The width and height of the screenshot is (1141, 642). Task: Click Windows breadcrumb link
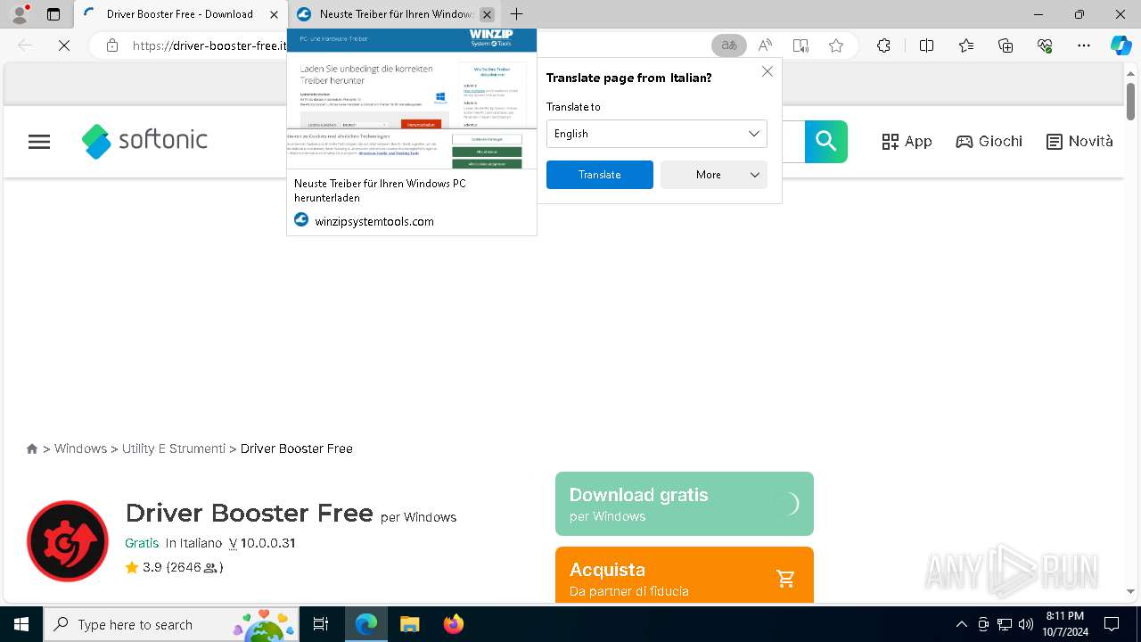(x=80, y=449)
